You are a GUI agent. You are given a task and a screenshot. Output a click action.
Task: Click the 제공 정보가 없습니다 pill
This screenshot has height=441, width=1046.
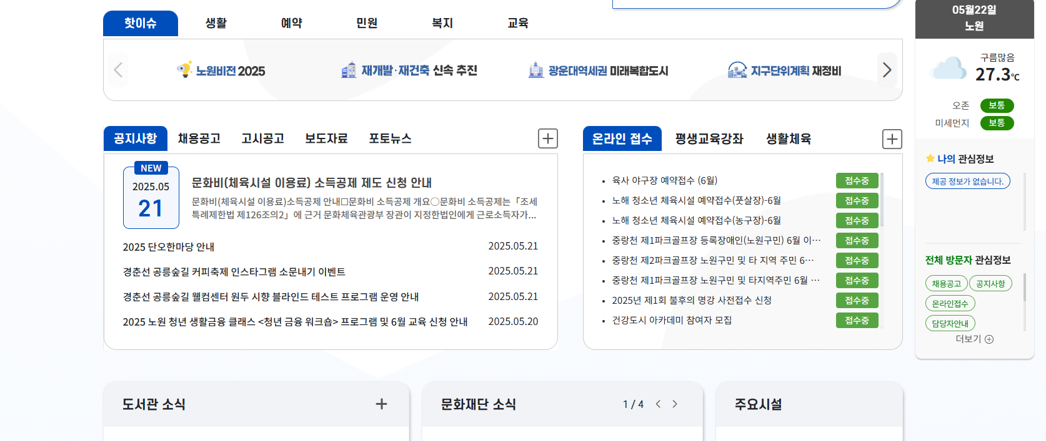click(x=968, y=182)
